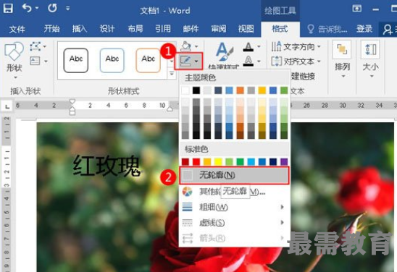The image size is (397, 272).
Task: Pick the dark red standard color
Action: click(x=185, y=161)
